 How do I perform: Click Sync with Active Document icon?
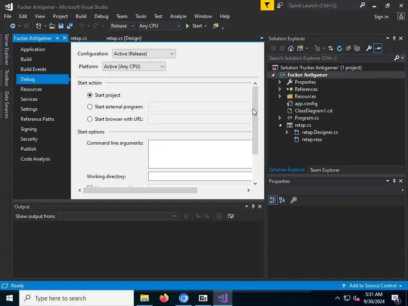coord(330,48)
